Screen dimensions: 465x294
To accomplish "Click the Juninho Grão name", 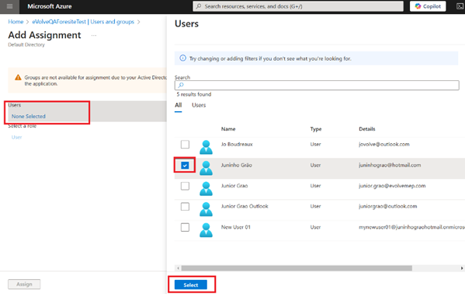I will pos(236,165).
